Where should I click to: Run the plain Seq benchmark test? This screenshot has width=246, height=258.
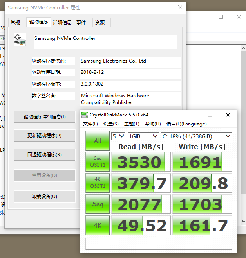click(98, 204)
